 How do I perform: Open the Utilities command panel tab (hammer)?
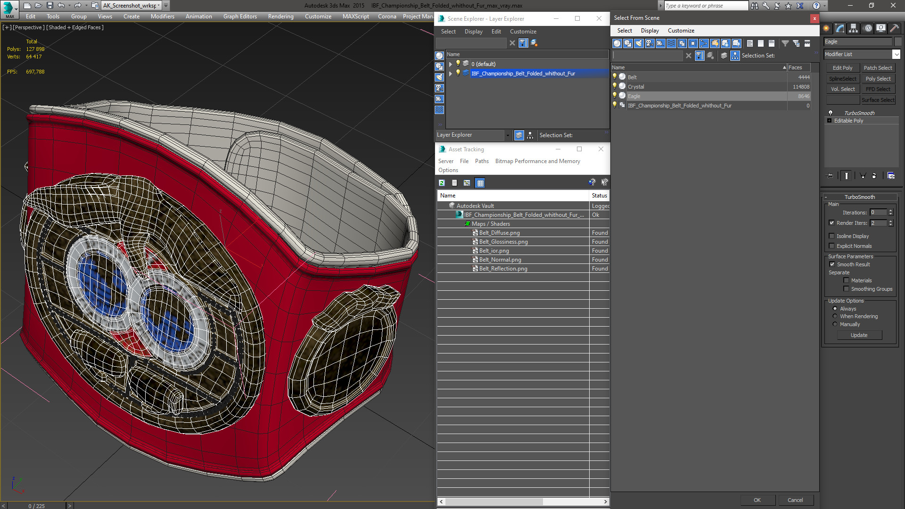[x=894, y=28]
